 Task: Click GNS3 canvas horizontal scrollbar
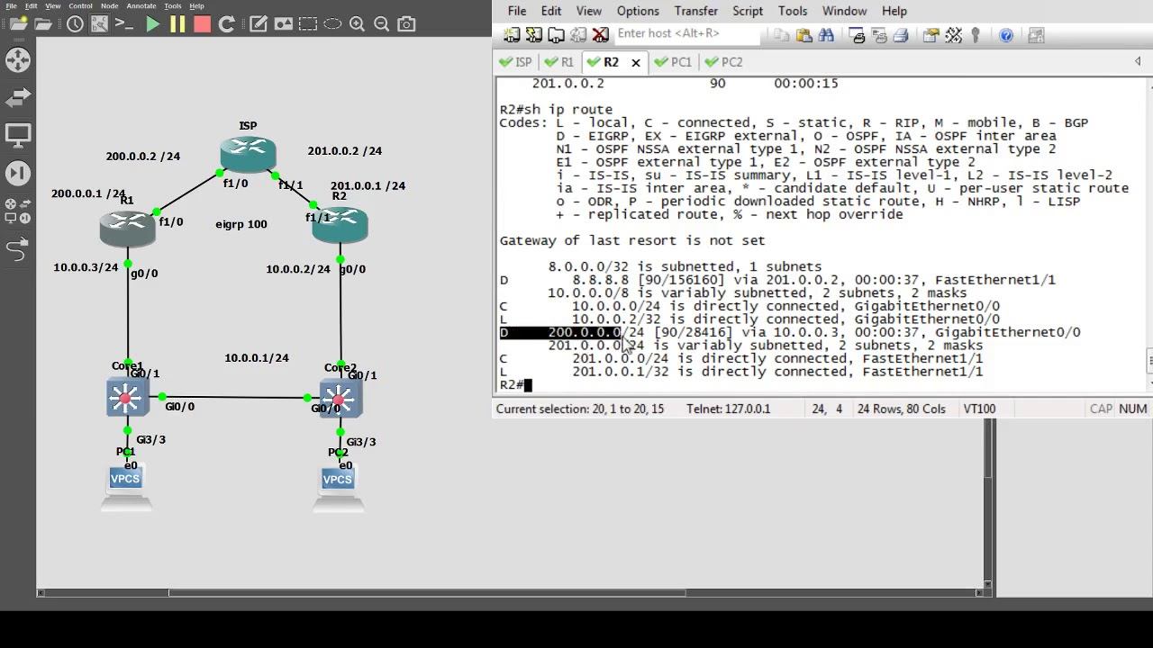tap(427, 592)
